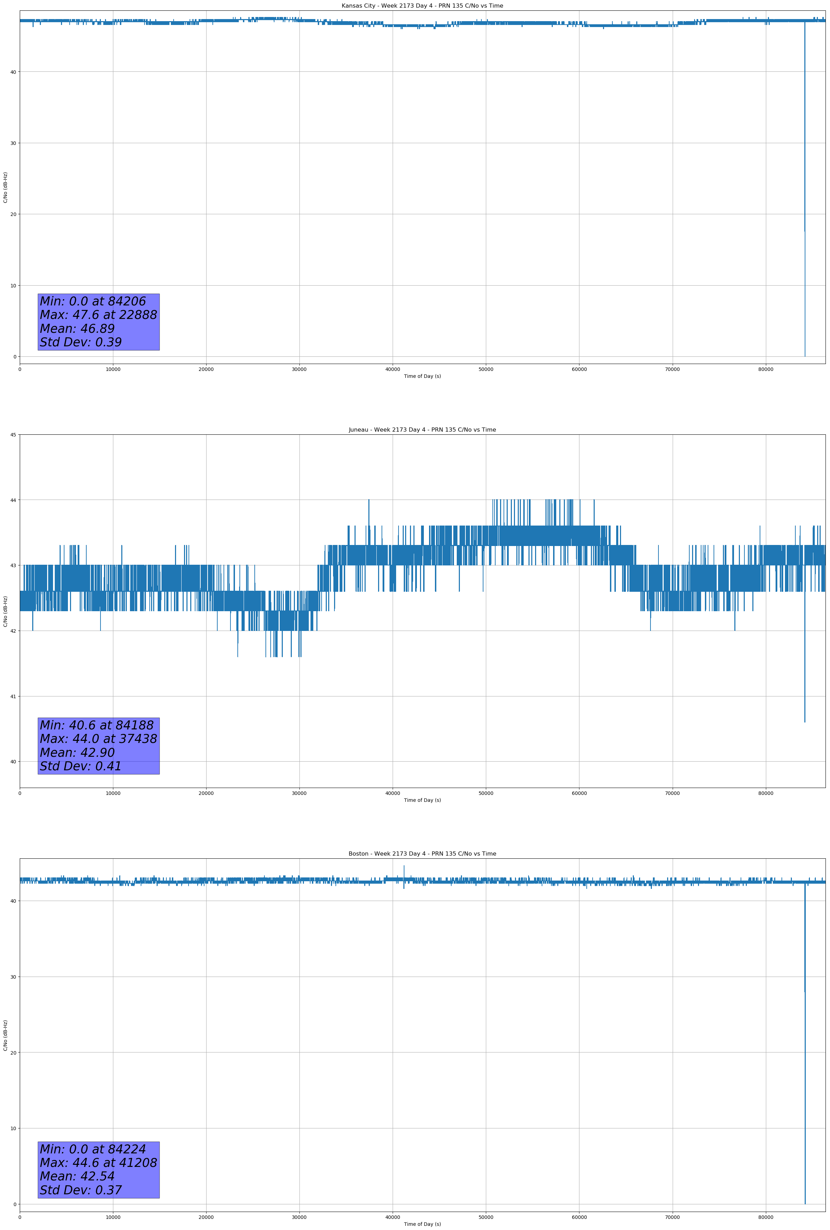830x1230 pixels.
Task: Select 'Std Dev: 0.41' statistic line
Action: [81, 766]
